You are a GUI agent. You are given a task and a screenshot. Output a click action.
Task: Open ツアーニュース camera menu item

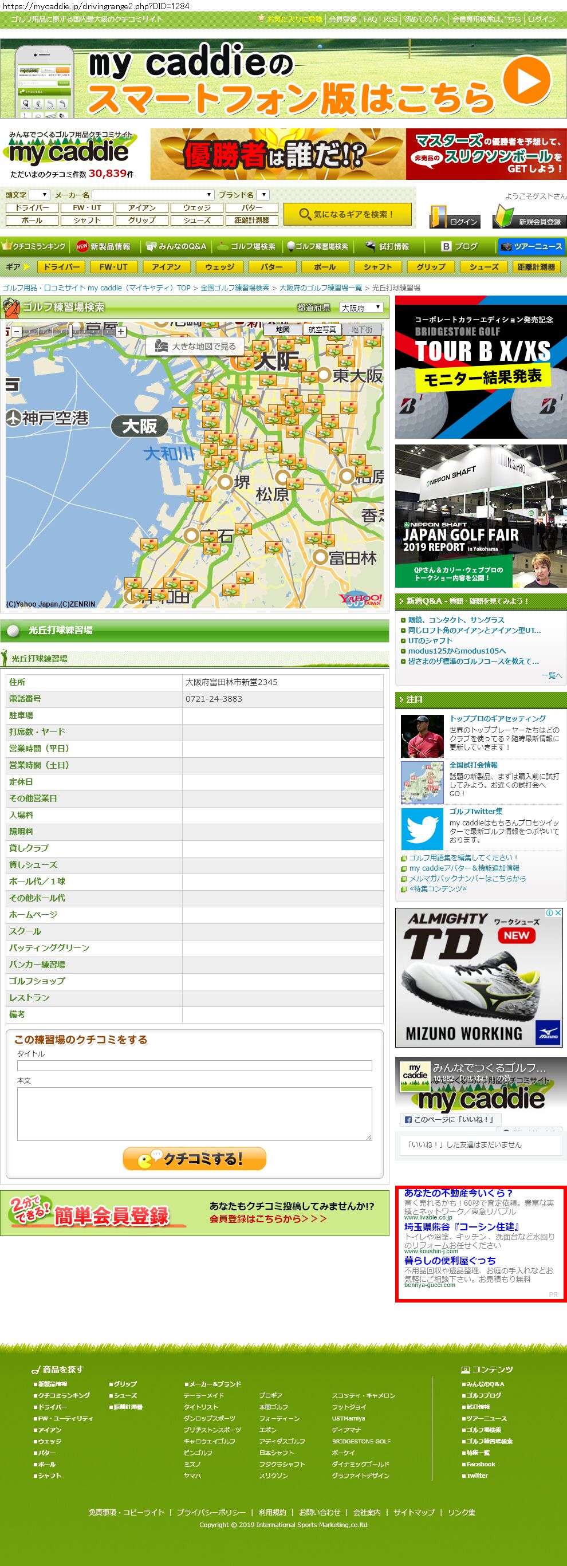pos(531,246)
